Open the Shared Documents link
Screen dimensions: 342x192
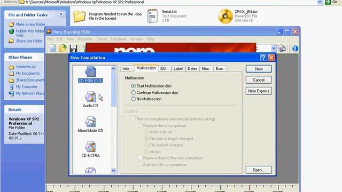[30, 80]
